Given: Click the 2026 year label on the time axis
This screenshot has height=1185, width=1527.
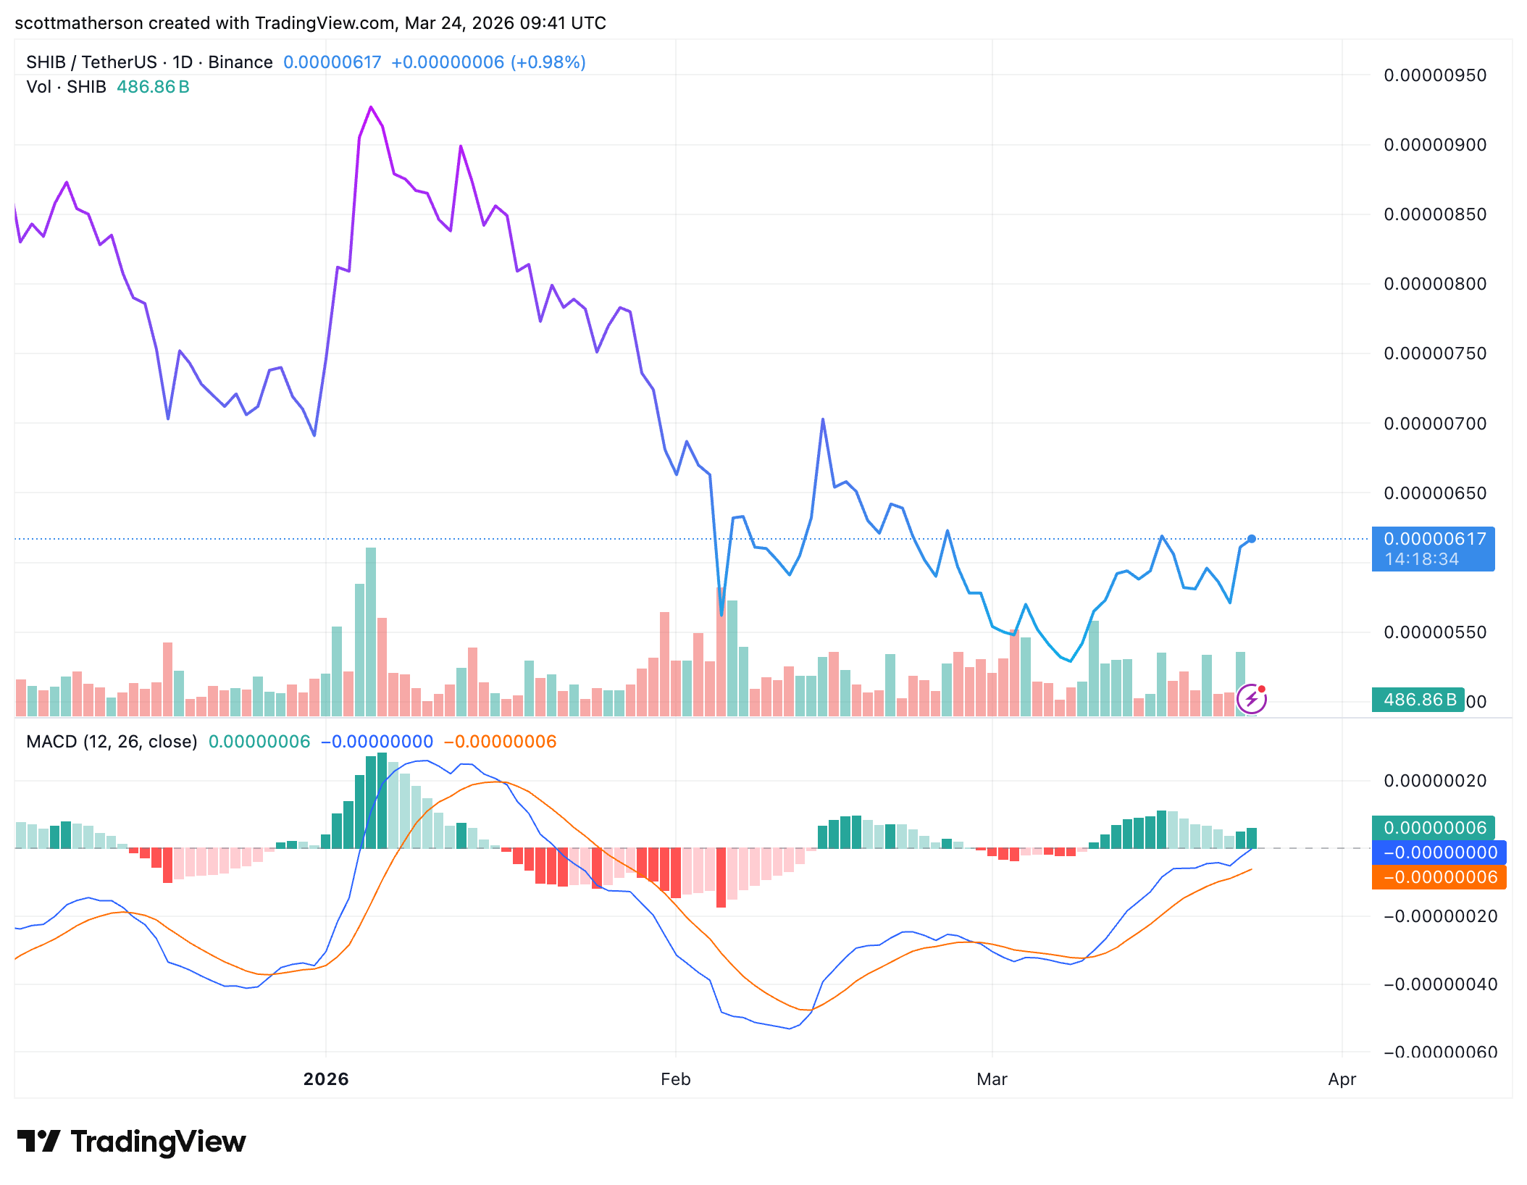Looking at the screenshot, I should pyautogui.click(x=326, y=1079).
